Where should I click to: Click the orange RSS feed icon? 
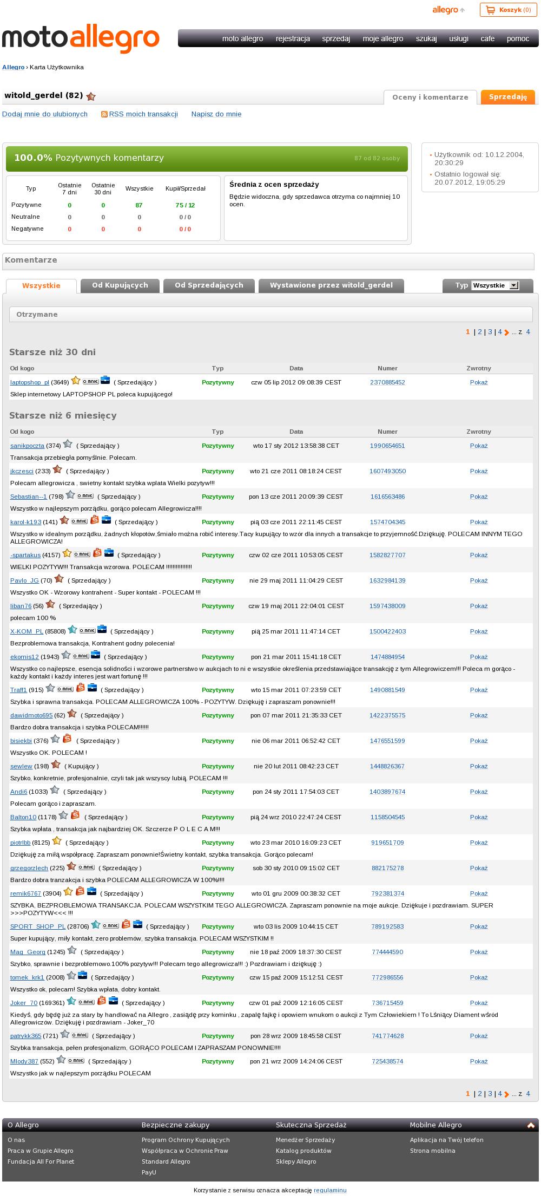[104, 114]
